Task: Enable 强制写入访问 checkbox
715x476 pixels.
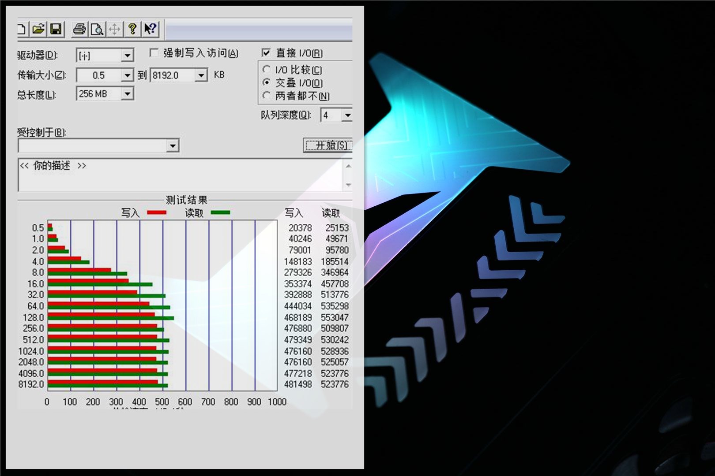Action: (154, 52)
